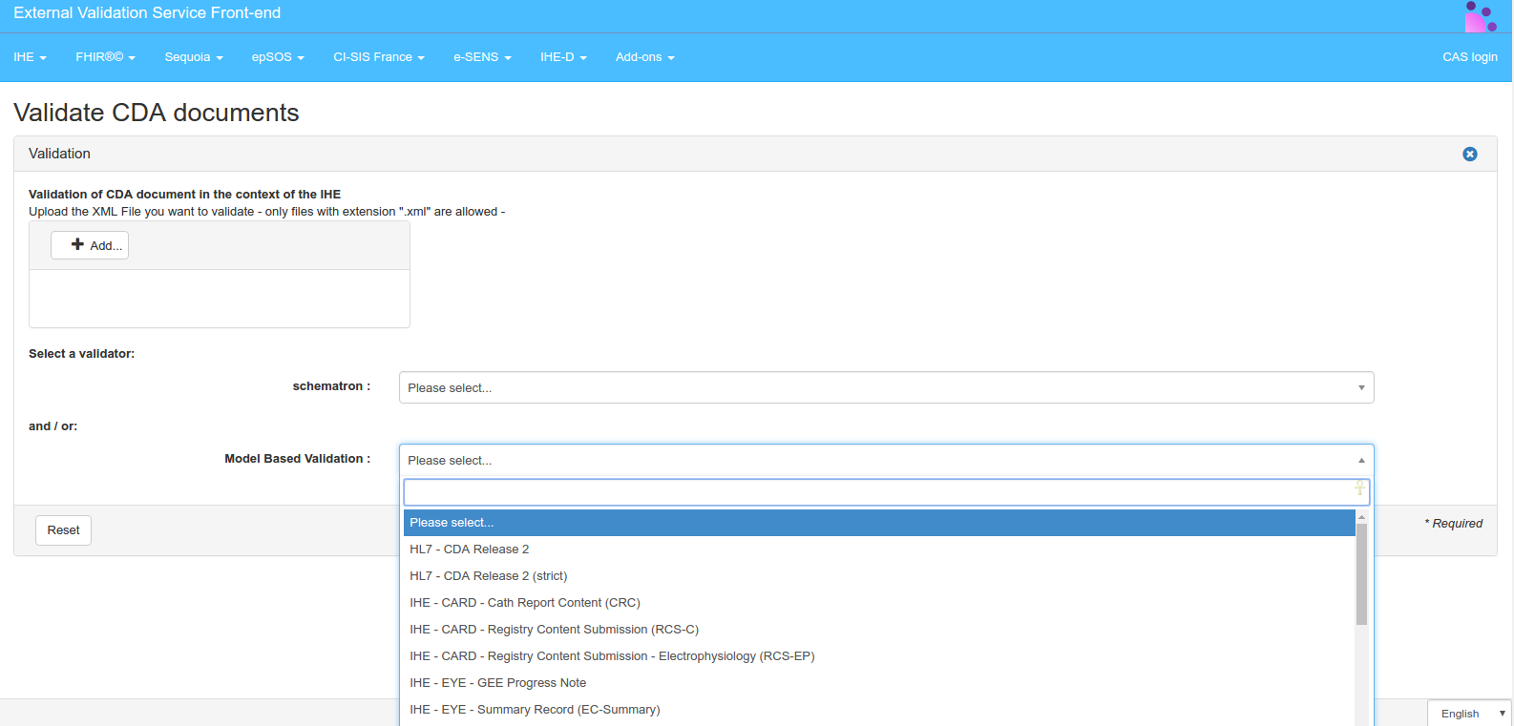Expand the CI-SIS France menu
Screen dimensions: 1514x726
pos(378,57)
